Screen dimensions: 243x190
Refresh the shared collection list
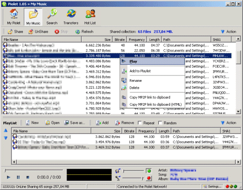(85, 32)
